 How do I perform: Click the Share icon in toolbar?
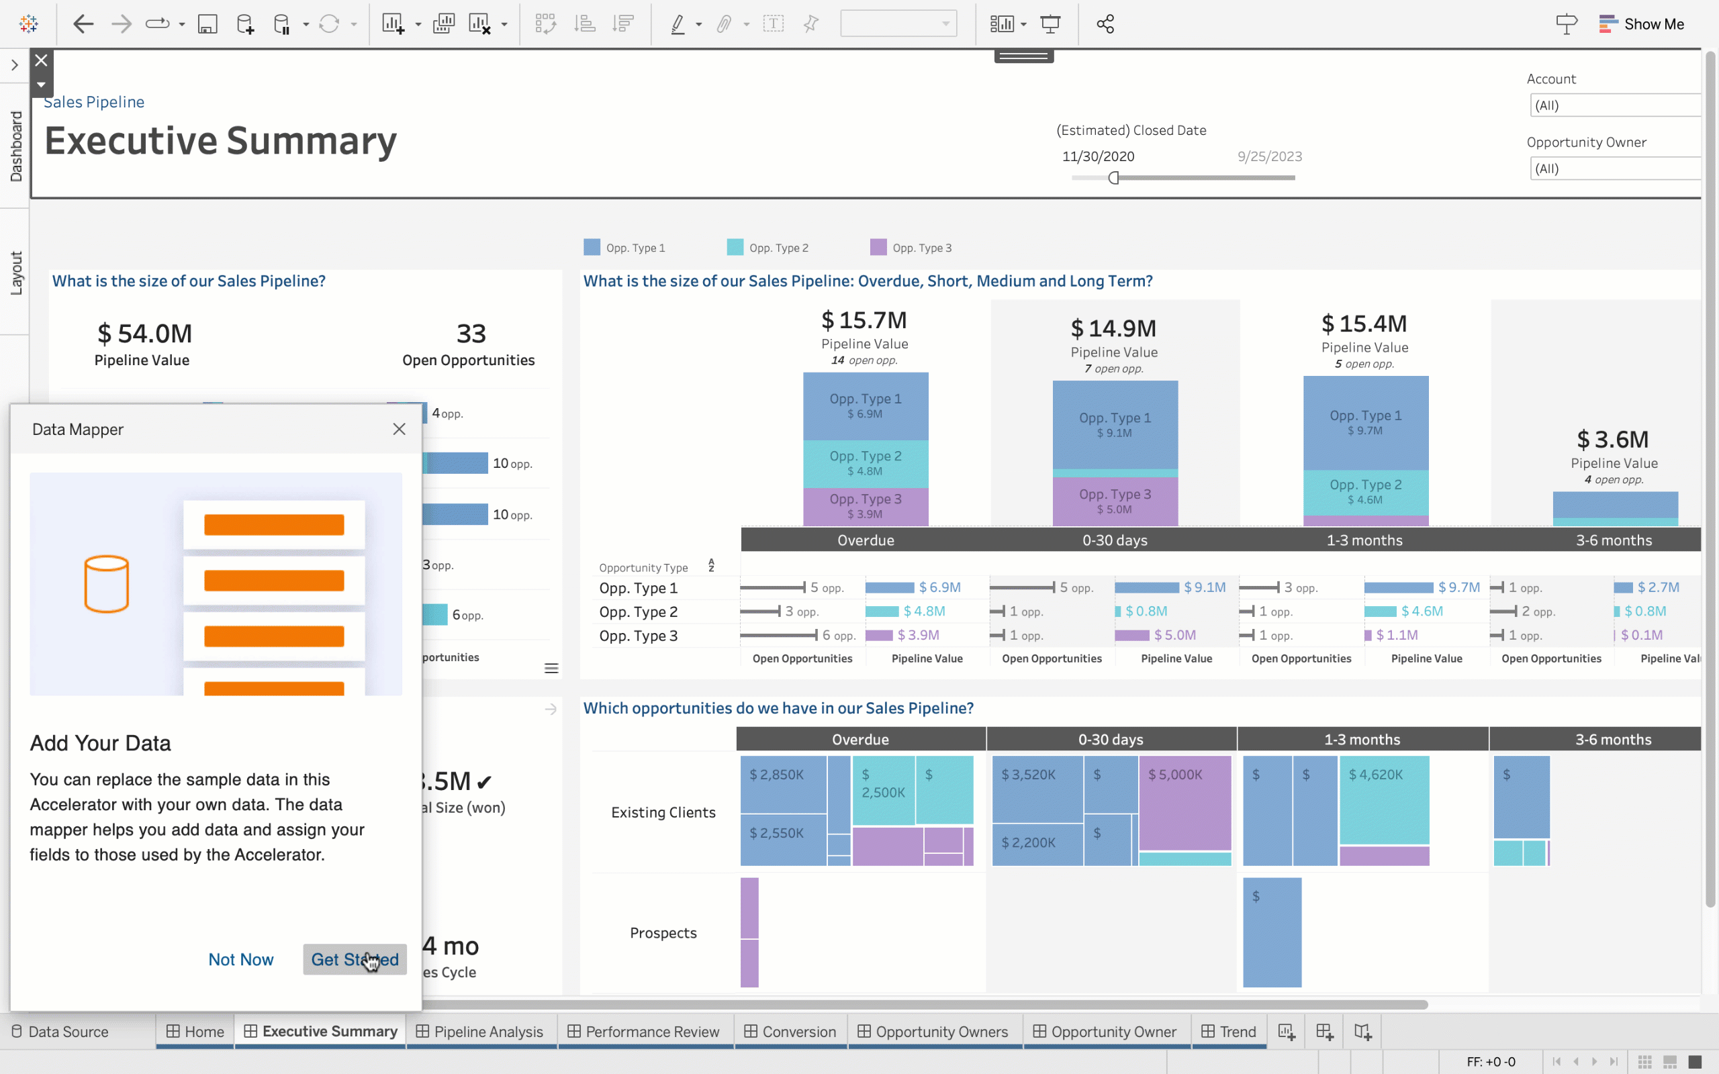(1104, 23)
